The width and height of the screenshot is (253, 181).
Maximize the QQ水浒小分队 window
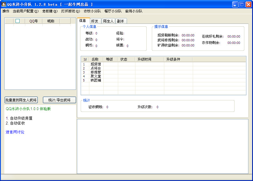tap(242, 5)
